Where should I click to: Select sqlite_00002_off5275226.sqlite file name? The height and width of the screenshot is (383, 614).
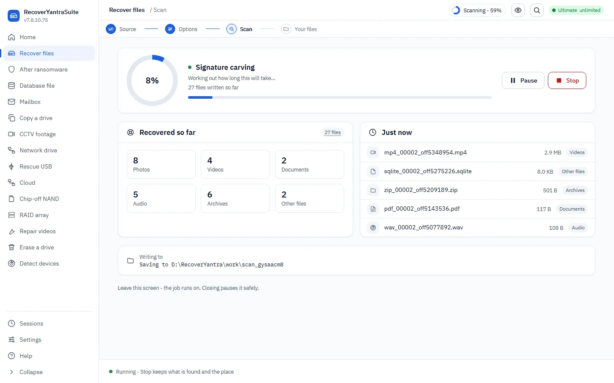point(428,171)
